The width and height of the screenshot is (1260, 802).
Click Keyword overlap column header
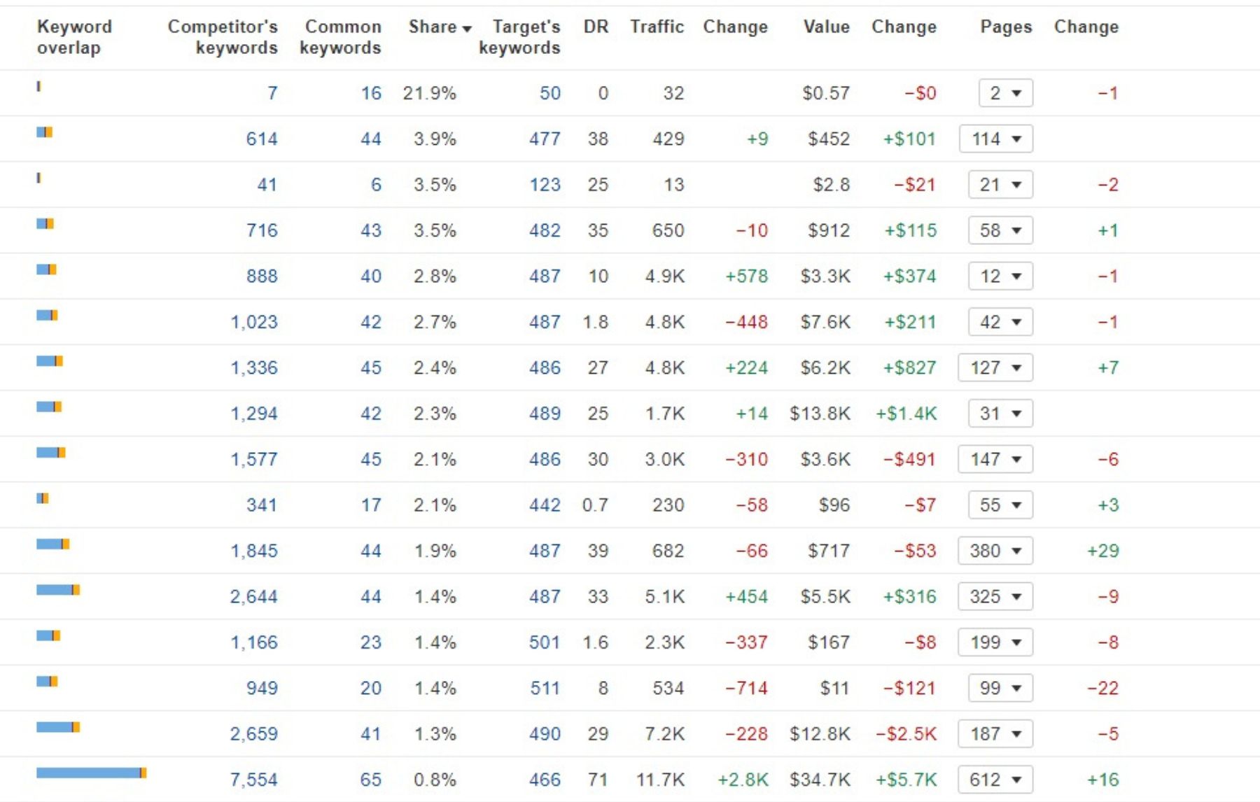pyautogui.click(x=74, y=37)
